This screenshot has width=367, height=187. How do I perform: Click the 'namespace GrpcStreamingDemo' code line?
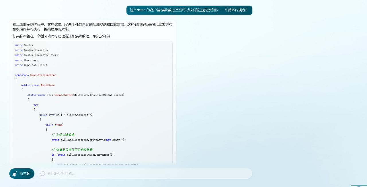36,75
